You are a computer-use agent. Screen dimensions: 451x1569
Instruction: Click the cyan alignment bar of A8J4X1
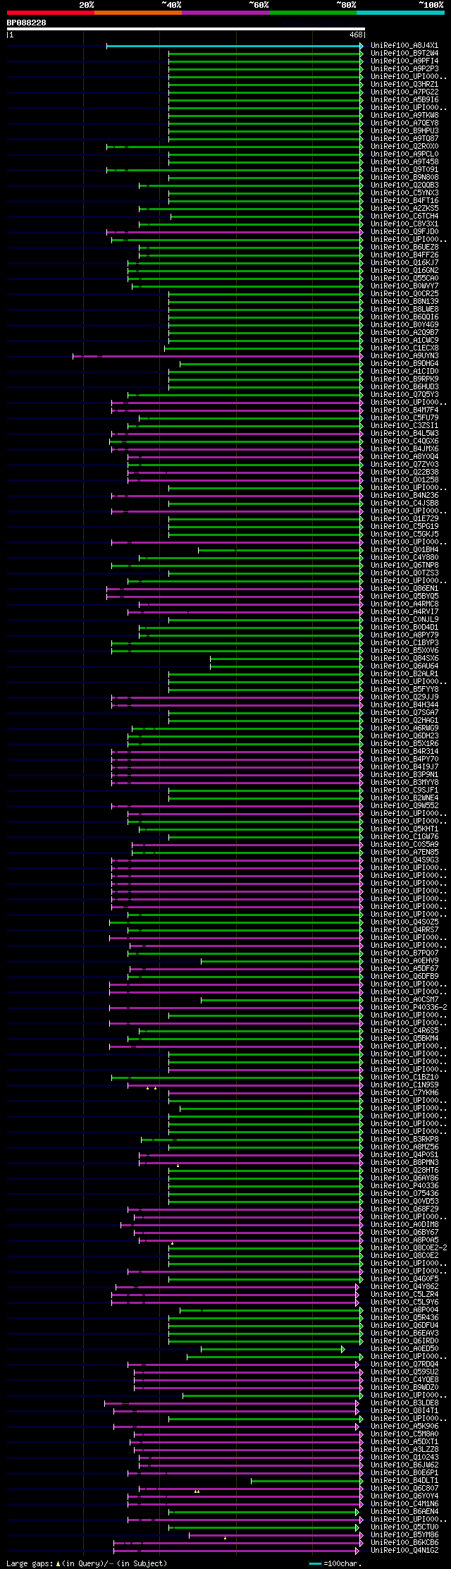234,46
